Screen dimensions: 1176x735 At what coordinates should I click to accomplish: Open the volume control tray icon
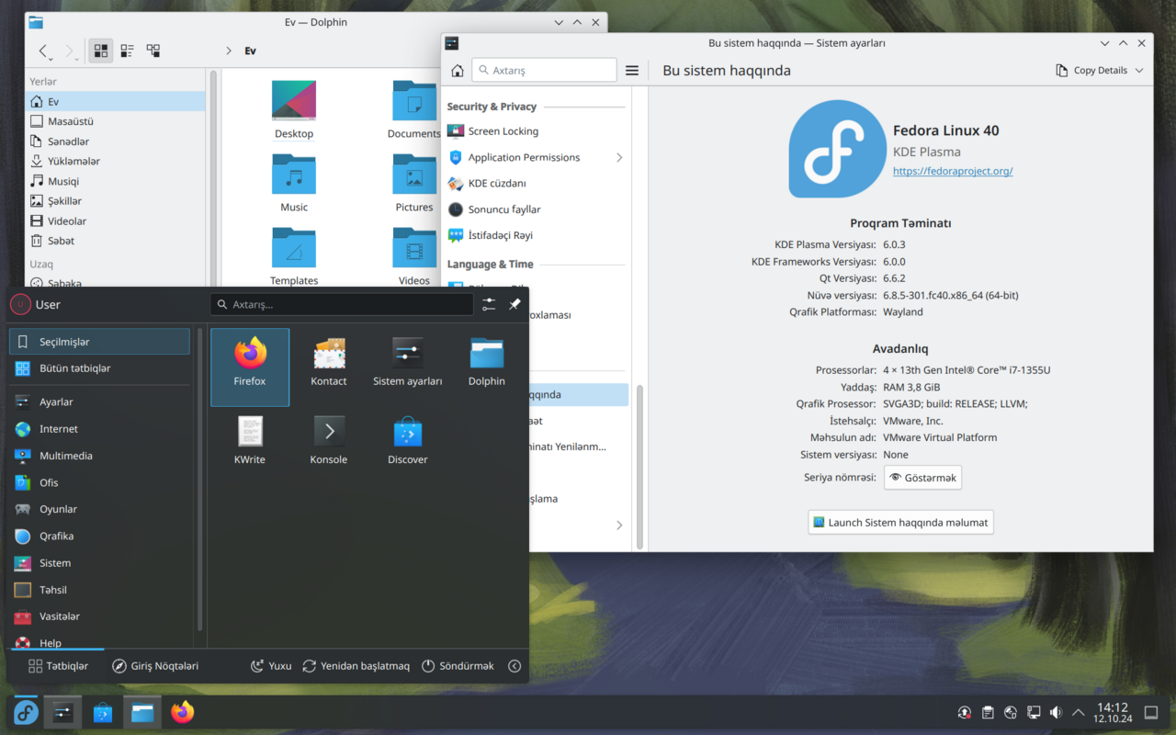click(1057, 712)
